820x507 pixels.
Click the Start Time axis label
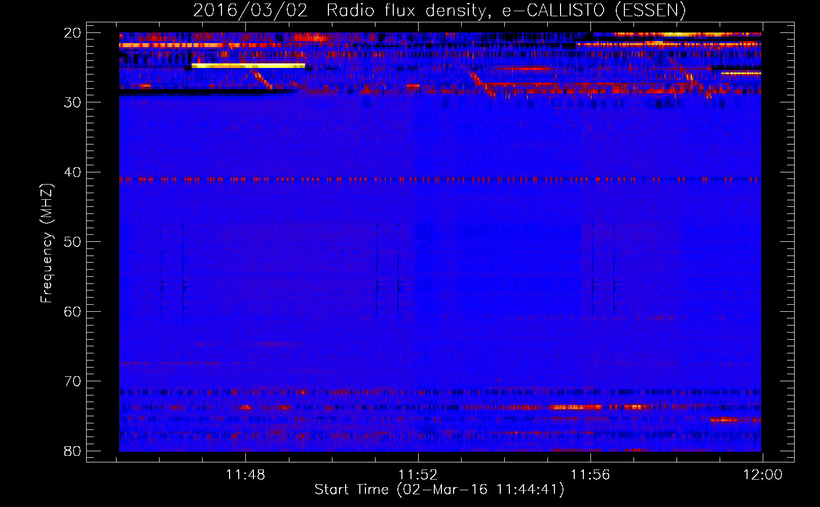click(x=439, y=490)
